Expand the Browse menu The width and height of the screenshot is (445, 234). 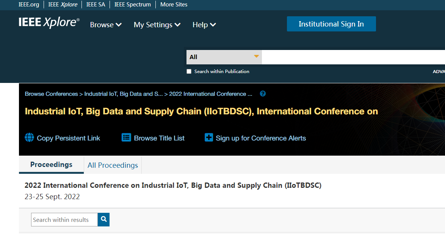coord(106,25)
